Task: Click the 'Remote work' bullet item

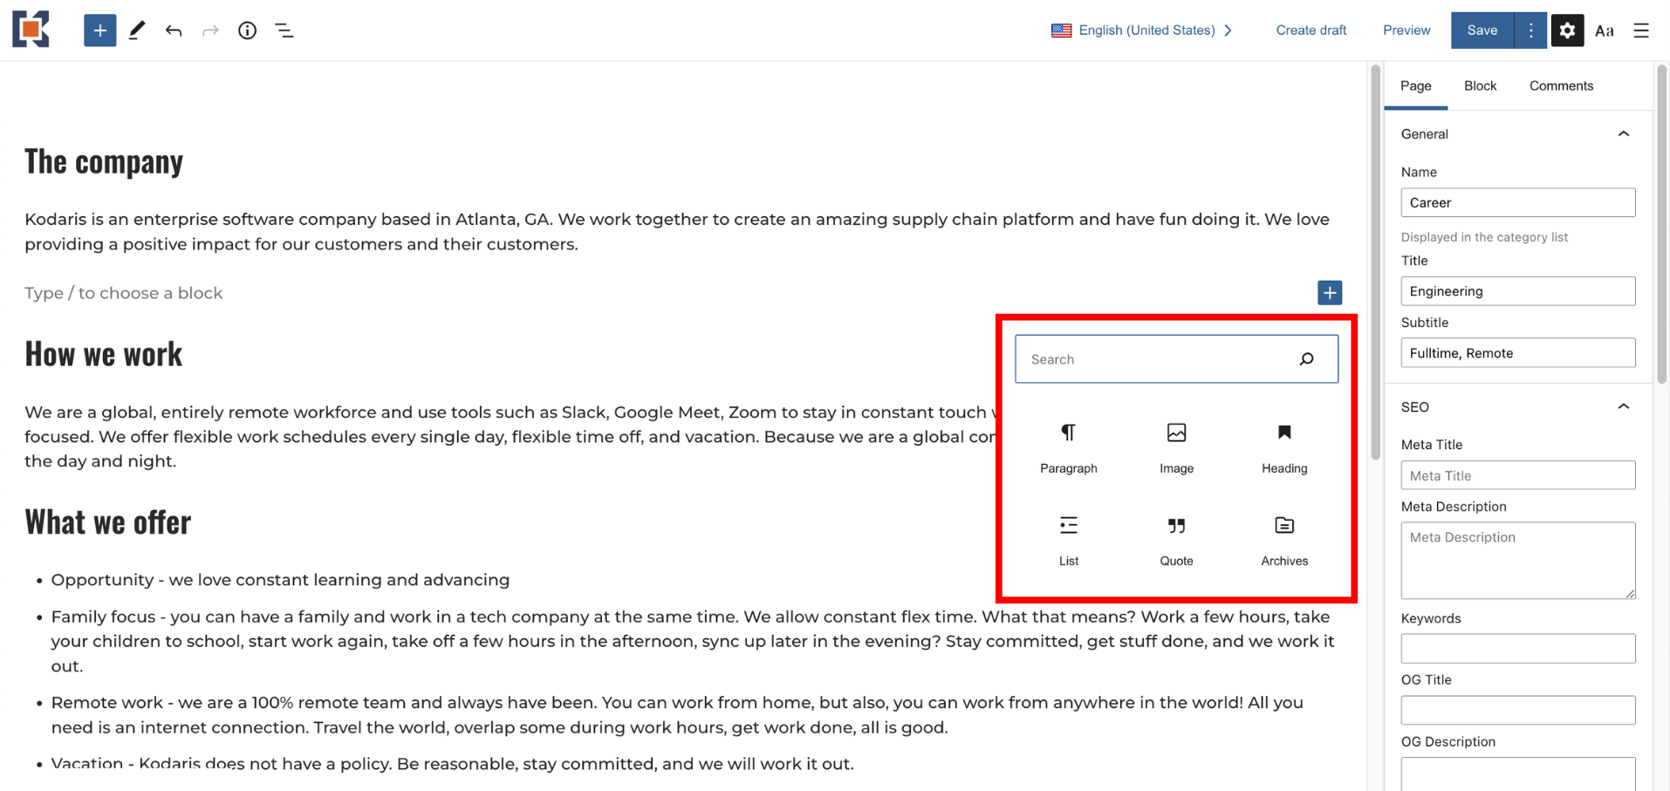Action: pyautogui.click(x=677, y=715)
